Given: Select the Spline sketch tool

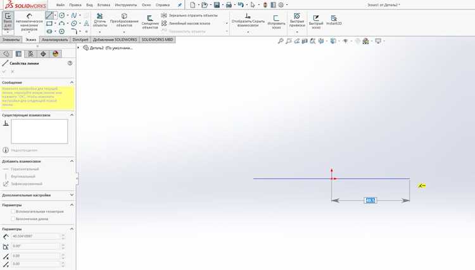Looking at the screenshot, I should [74, 15].
